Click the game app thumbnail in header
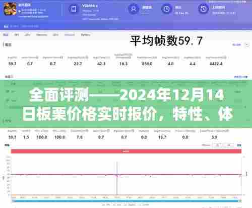 10,9
